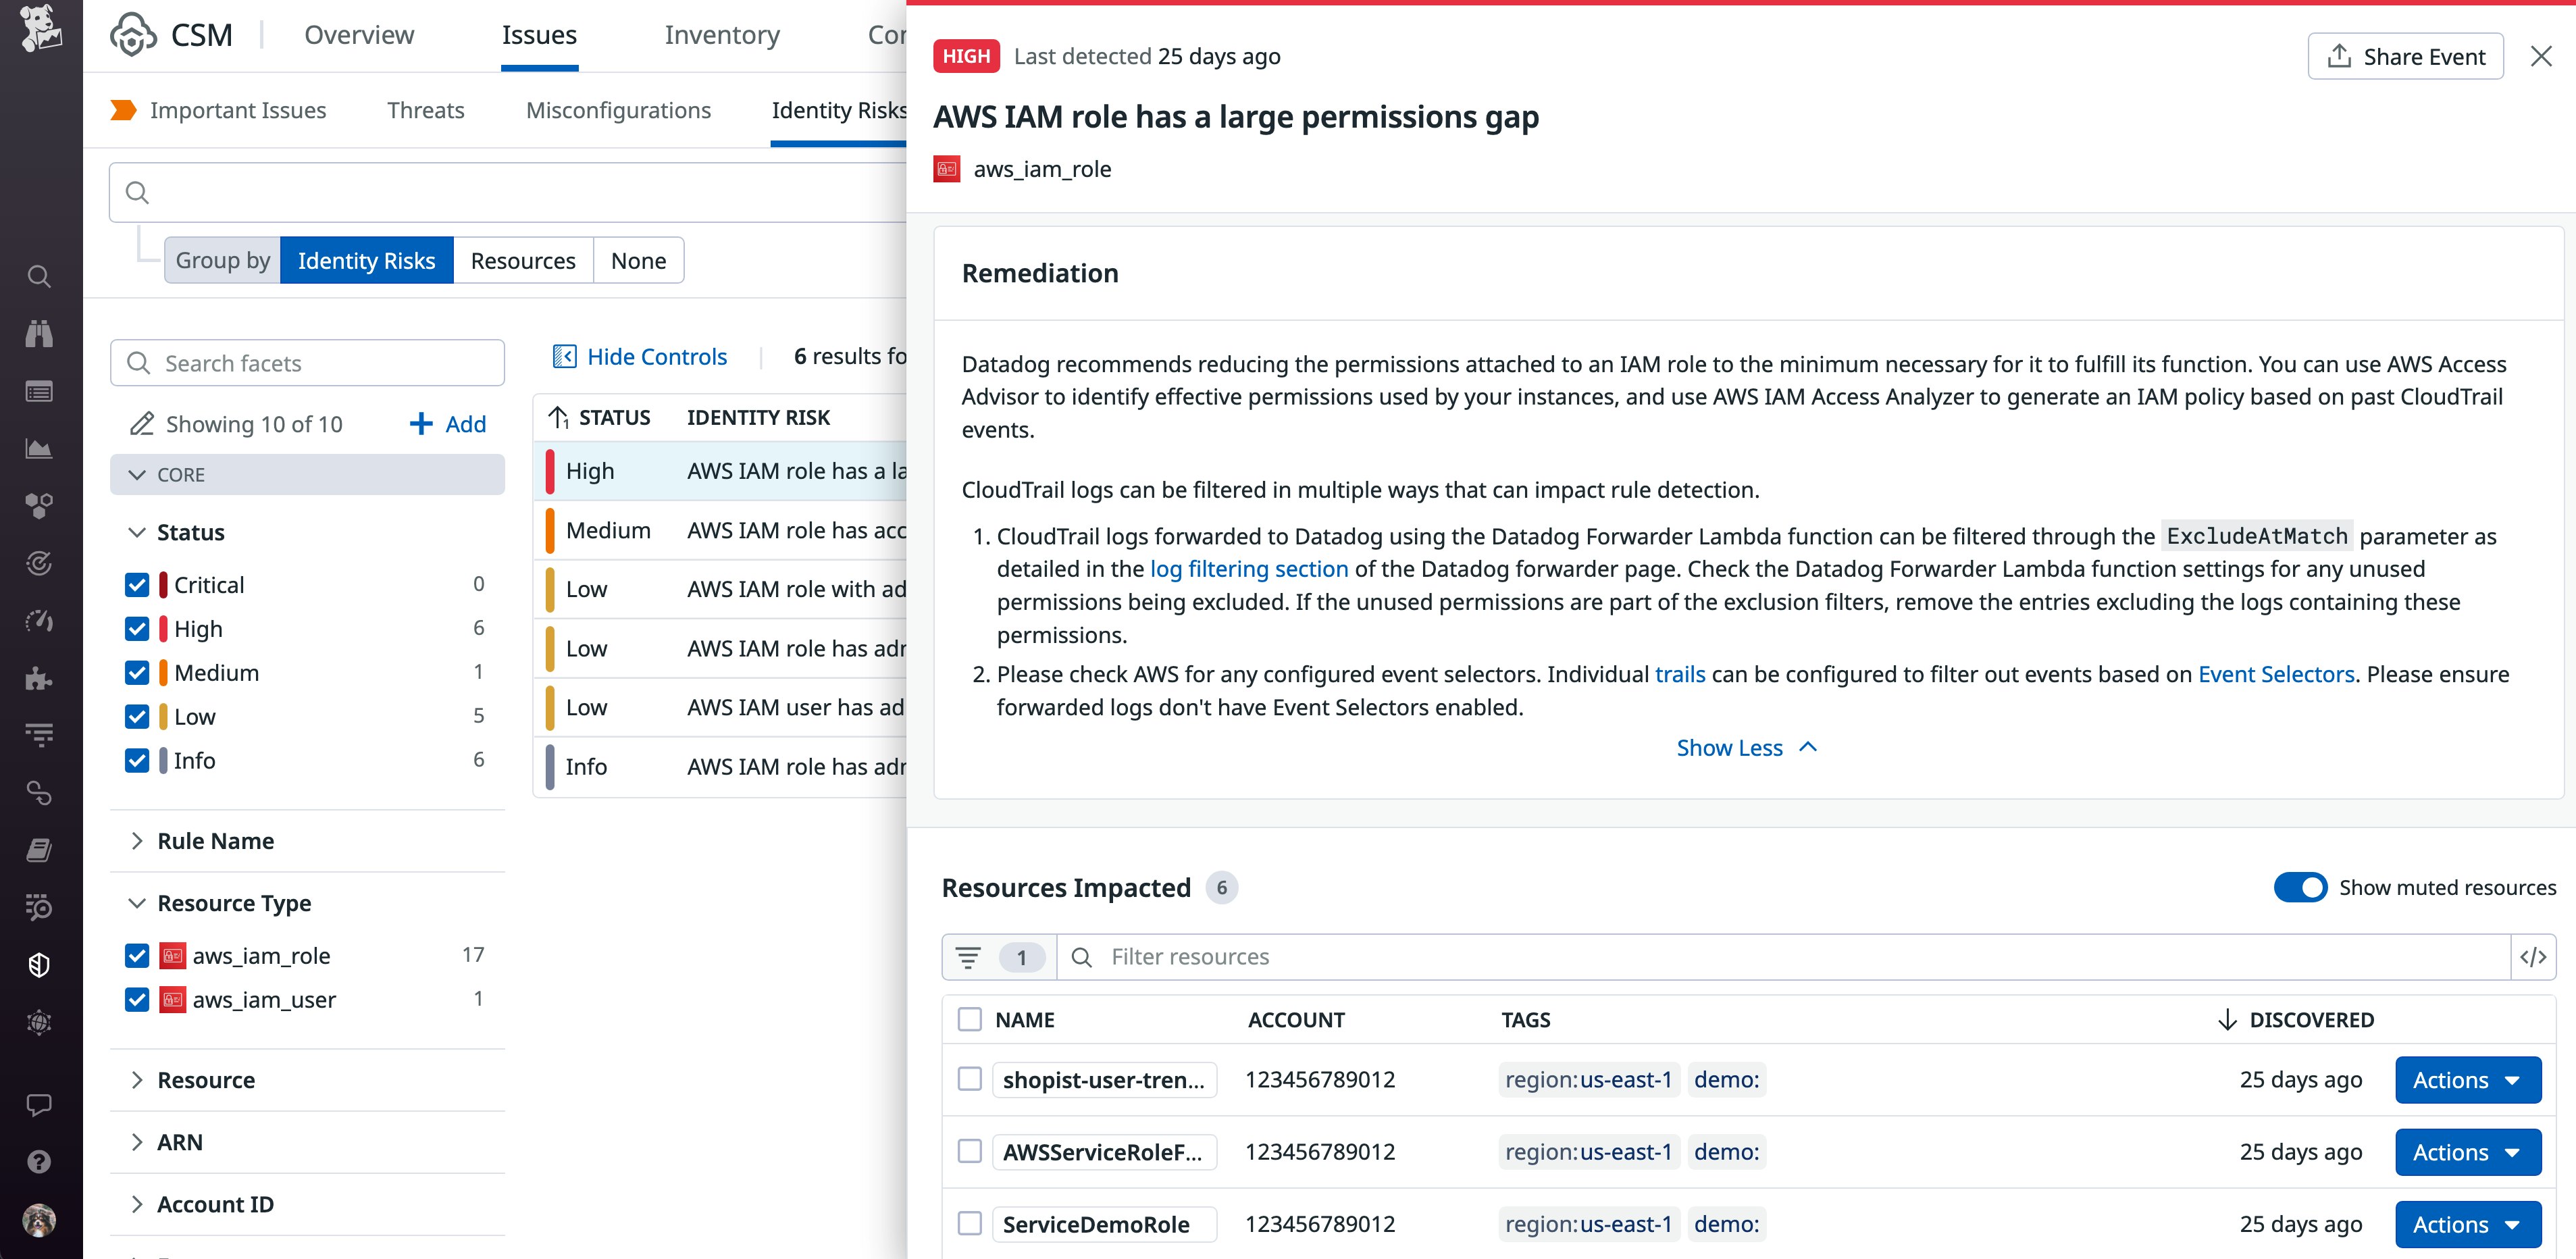Select the checkbox for ServiceDemoRole resource
This screenshot has width=2576, height=1259.
(x=970, y=1223)
